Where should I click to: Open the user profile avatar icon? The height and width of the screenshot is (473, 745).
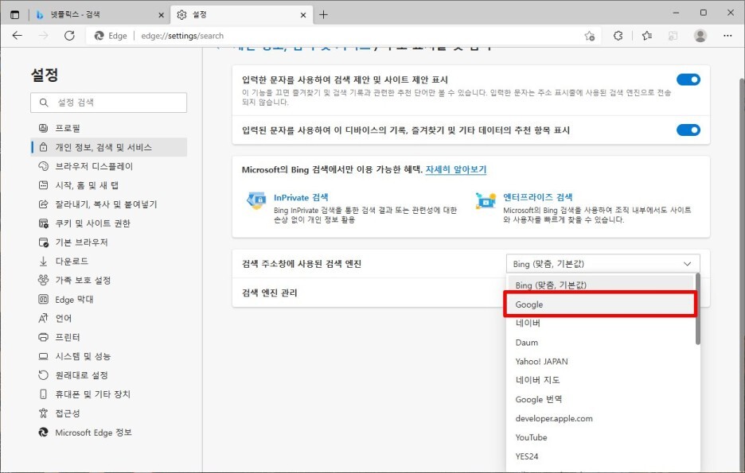click(700, 36)
